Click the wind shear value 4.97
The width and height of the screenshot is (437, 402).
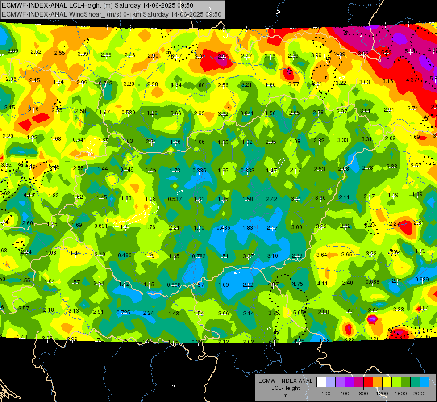273,285
